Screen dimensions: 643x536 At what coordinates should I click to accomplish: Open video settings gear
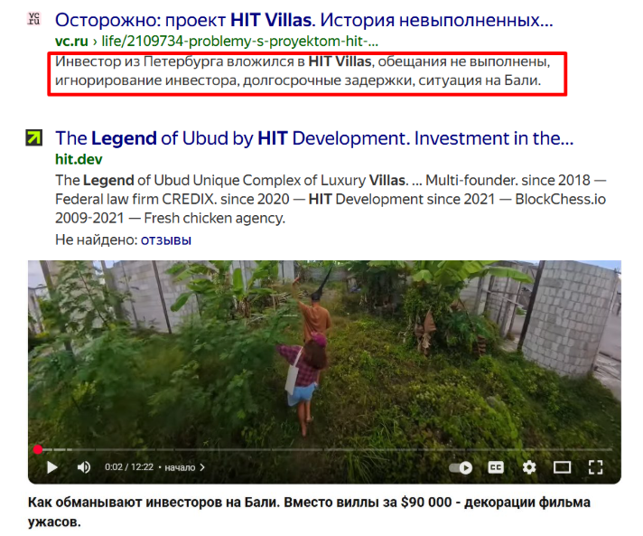pos(529,467)
